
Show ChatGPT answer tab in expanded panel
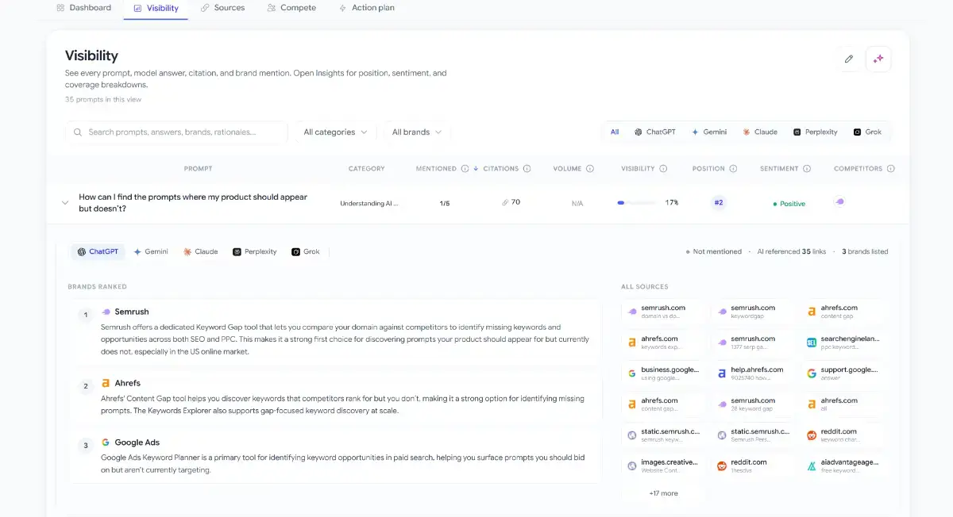tap(97, 251)
